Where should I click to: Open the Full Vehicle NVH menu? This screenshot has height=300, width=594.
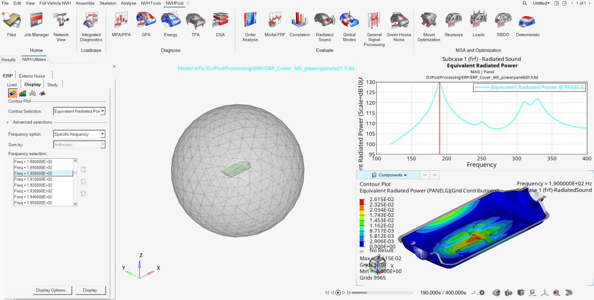56,3
